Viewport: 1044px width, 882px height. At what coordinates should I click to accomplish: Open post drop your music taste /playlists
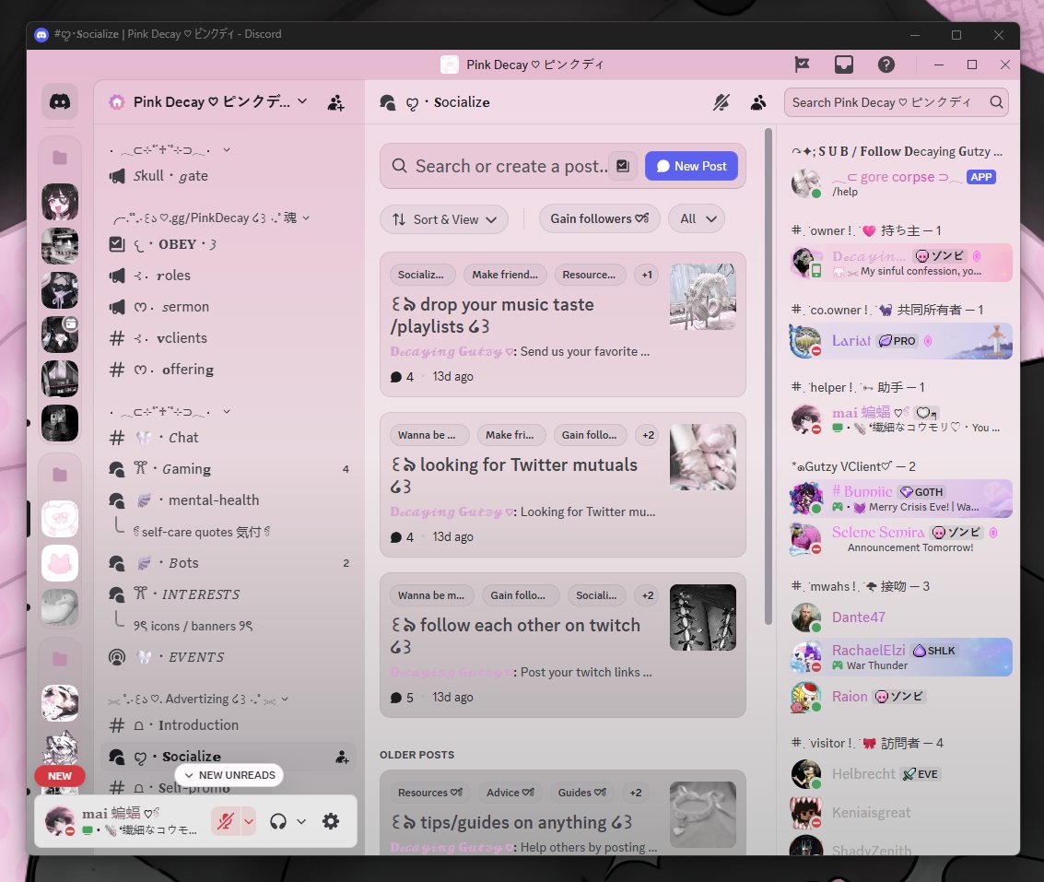pos(563,324)
